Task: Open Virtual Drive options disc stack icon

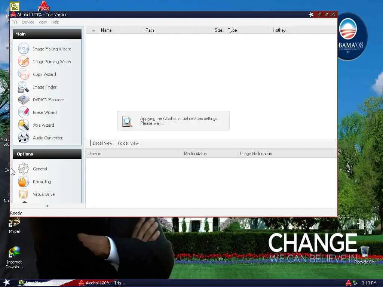Action: (x=24, y=194)
